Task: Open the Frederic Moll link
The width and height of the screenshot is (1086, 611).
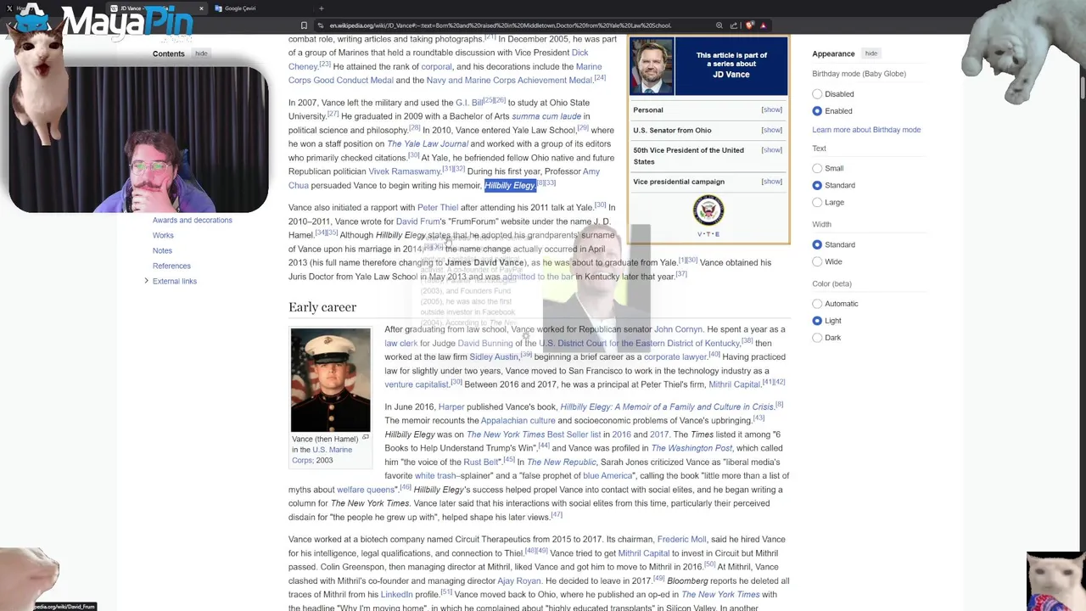Action: [x=681, y=540]
